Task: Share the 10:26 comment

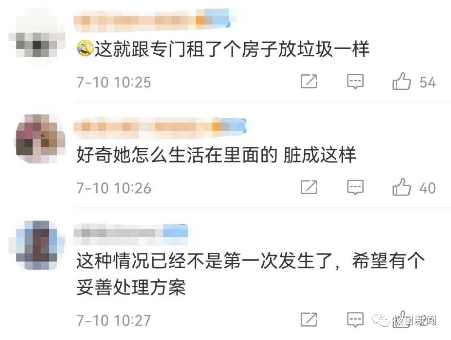Action: point(309,187)
